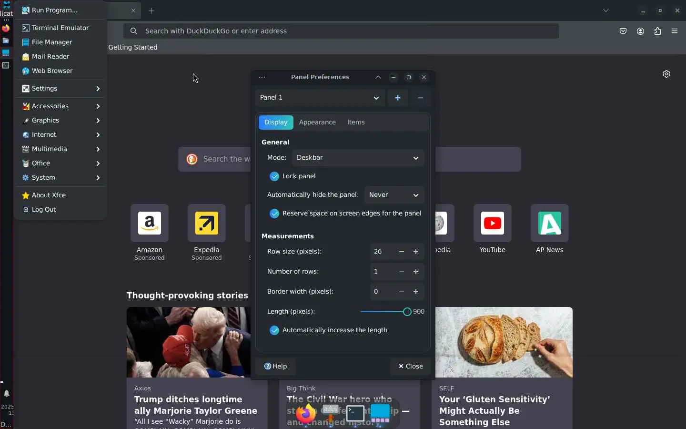
Task: Click the Close button in Panel Preferences
Action: (411, 367)
